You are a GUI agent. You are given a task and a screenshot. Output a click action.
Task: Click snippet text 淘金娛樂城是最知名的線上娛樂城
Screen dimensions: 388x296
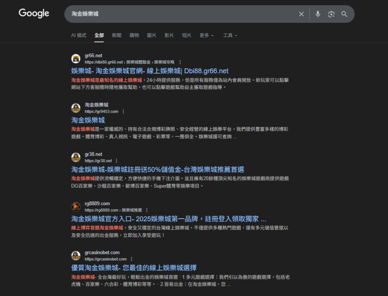pyautogui.click(x=106, y=80)
